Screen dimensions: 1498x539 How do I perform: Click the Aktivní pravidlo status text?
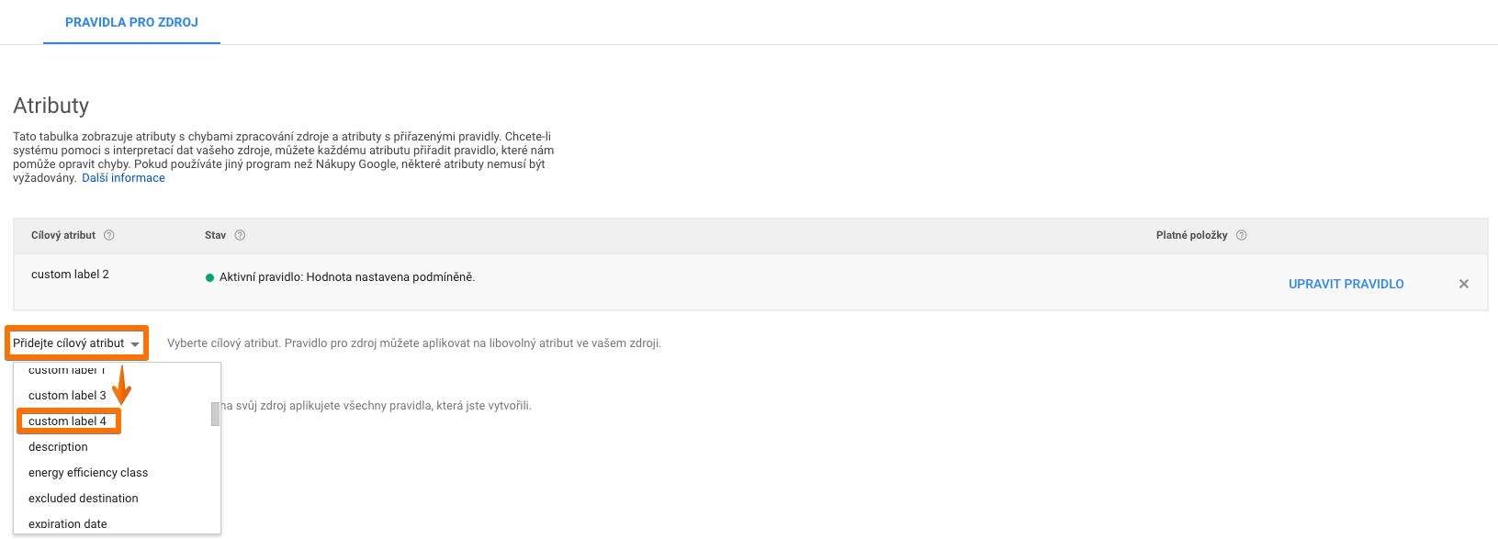pyautogui.click(x=347, y=277)
